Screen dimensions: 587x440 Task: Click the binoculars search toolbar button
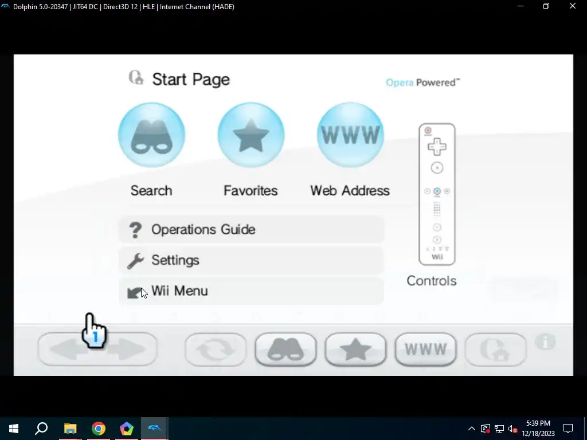pos(285,349)
